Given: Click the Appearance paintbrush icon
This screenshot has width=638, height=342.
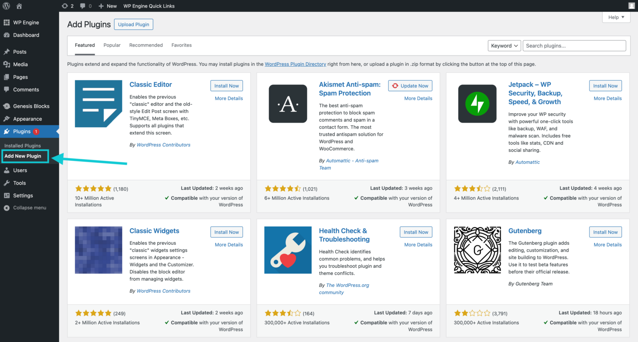Looking at the screenshot, I should [x=7, y=119].
